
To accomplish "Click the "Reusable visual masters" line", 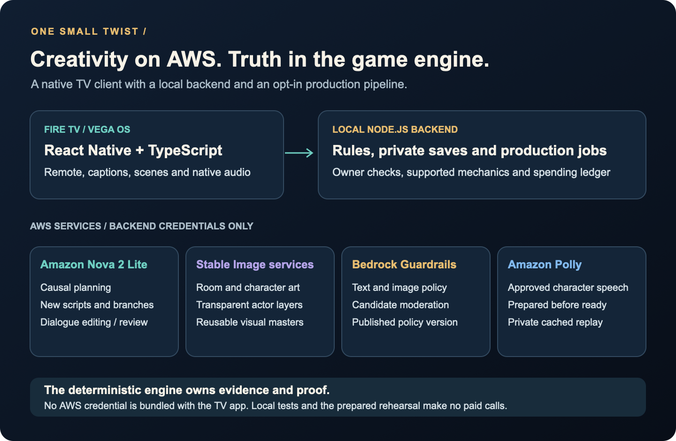I will [x=250, y=322].
